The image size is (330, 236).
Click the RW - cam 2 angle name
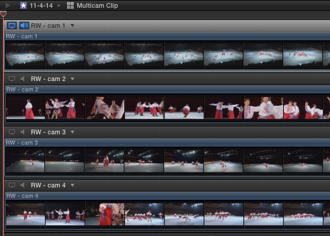click(48, 79)
